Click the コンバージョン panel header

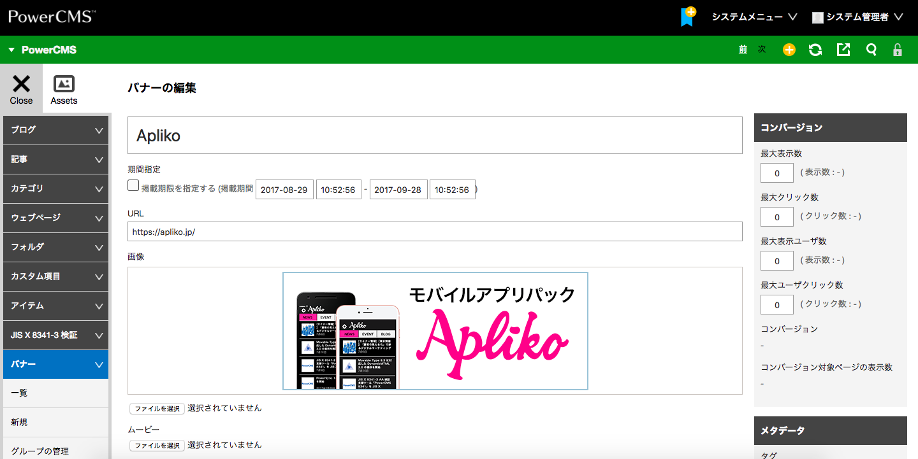point(830,127)
